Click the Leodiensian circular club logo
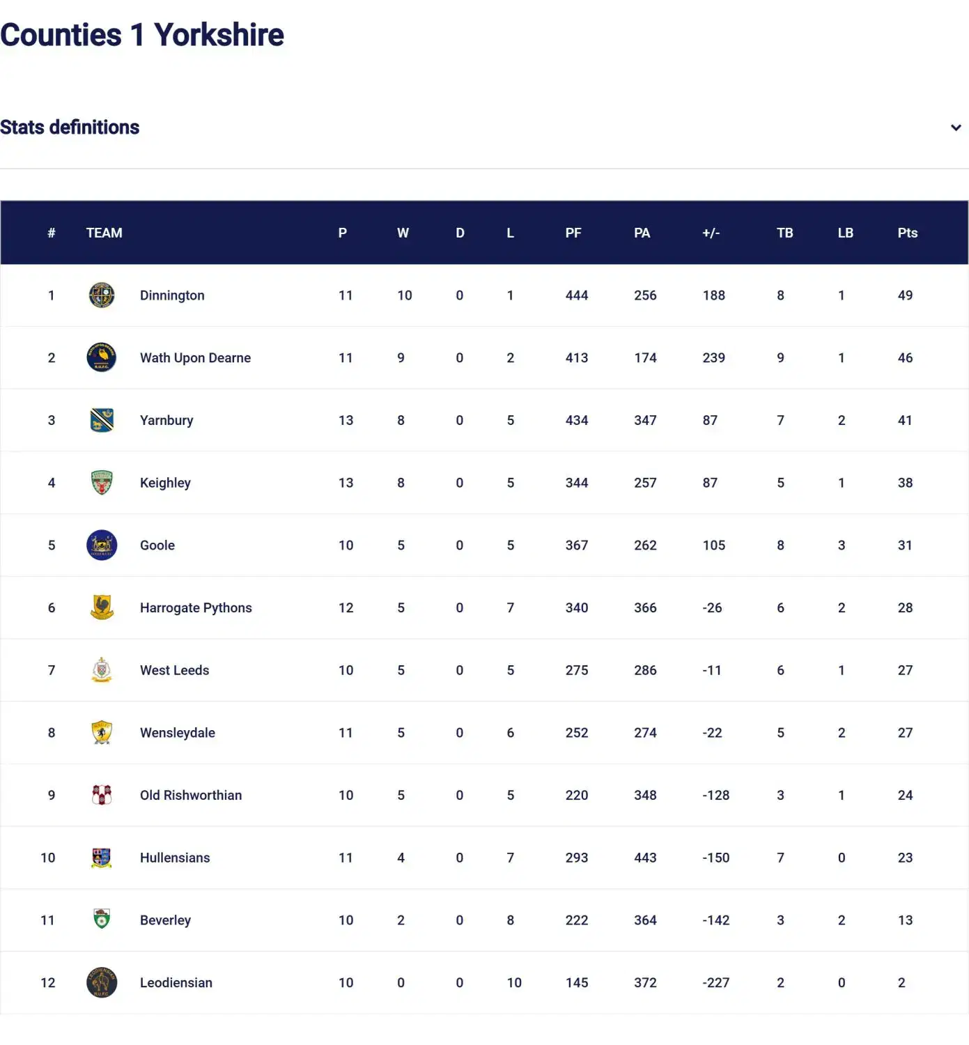The width and height of the screenshot is (969, 1045). tap(102, 982)
